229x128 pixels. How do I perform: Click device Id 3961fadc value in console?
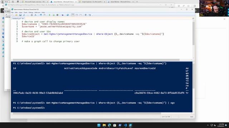click(x=38, y=93)
